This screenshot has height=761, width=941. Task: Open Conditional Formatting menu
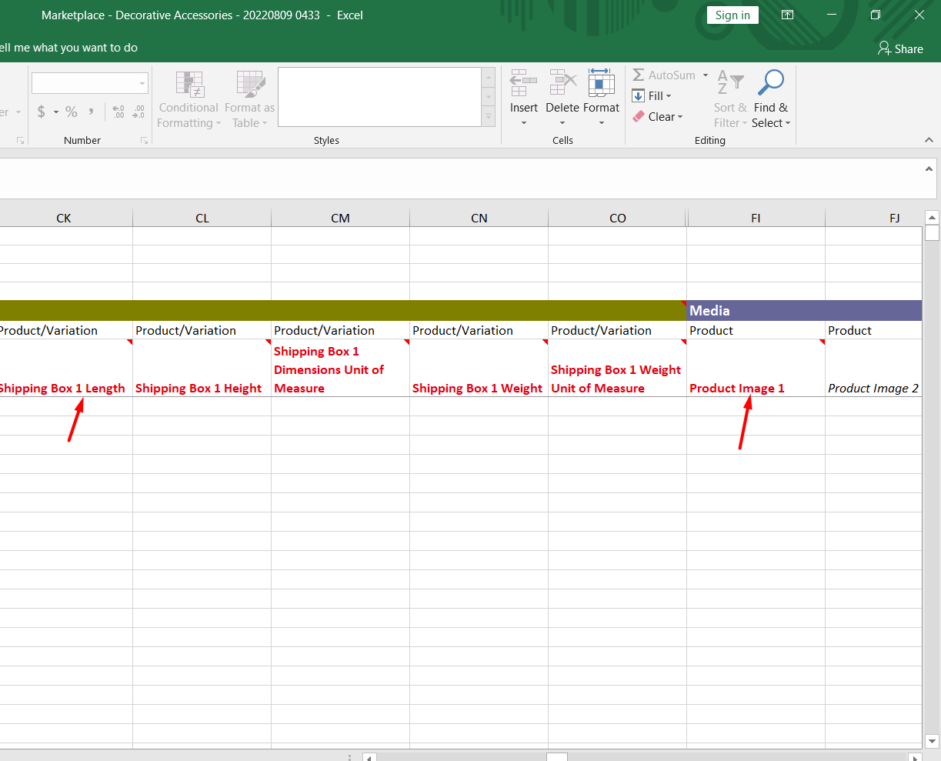[x=189, y=100]
